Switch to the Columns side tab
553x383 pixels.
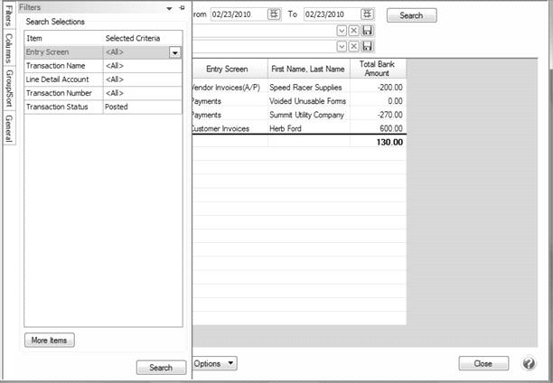click(8, 49)
